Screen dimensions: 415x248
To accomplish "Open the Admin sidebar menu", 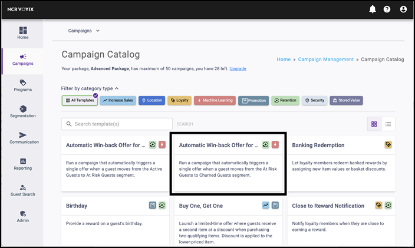I will point(22,216).
